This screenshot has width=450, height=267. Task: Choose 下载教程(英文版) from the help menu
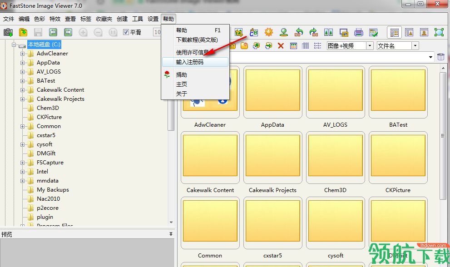(x=195, y=40)
